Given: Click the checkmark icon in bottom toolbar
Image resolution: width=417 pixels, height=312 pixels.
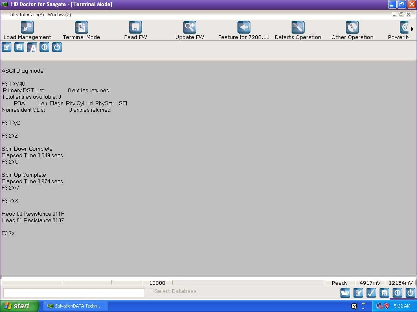Looking at the screenshot, I should tap(371, 293).
